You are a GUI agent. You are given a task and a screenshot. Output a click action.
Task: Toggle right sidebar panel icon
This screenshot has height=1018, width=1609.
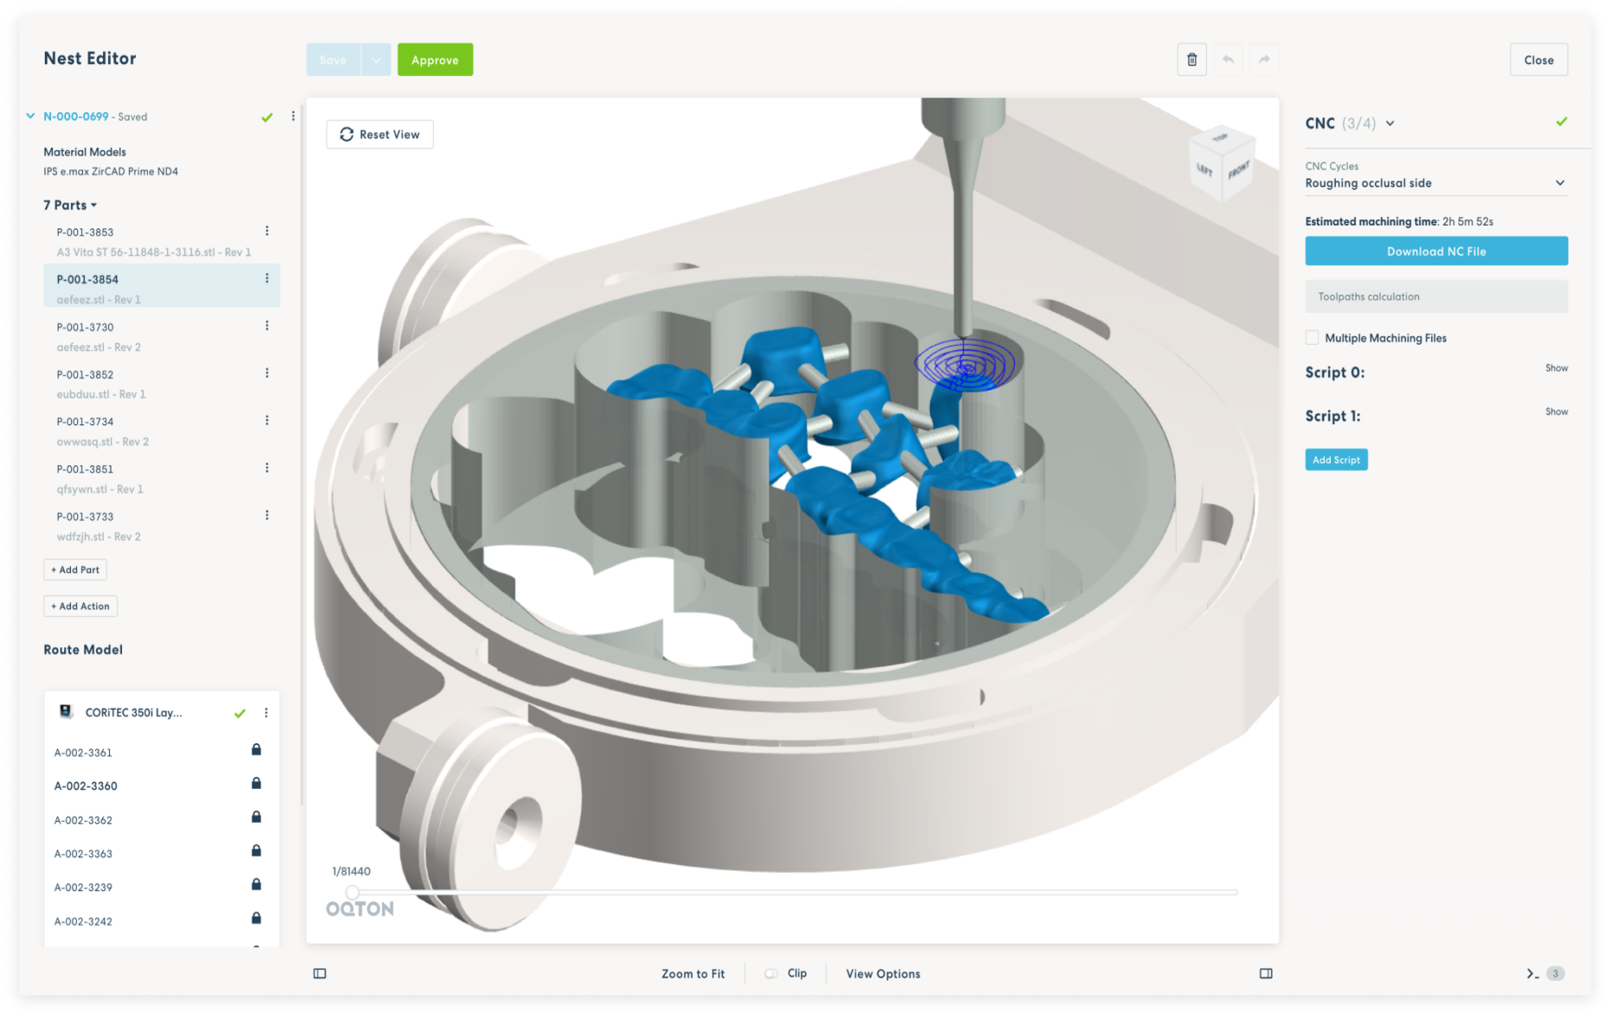coord(1266,974)
